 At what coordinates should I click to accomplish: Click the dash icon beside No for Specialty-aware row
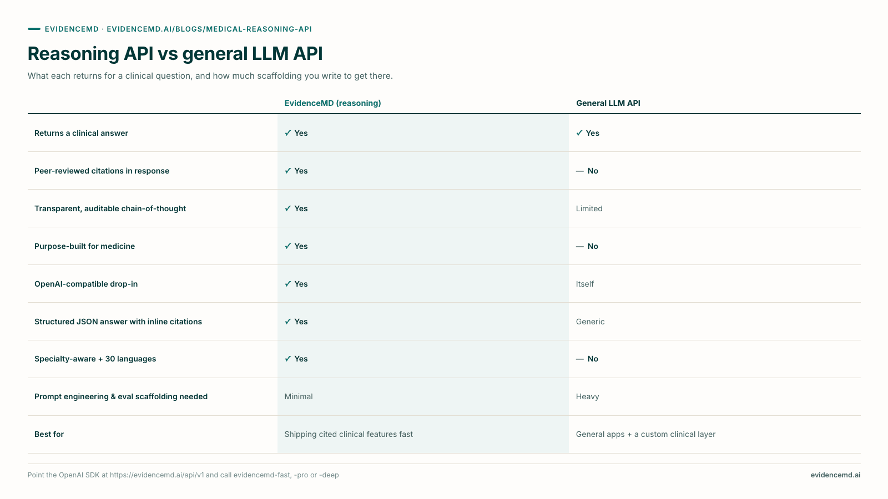click(x=580, y=359)
